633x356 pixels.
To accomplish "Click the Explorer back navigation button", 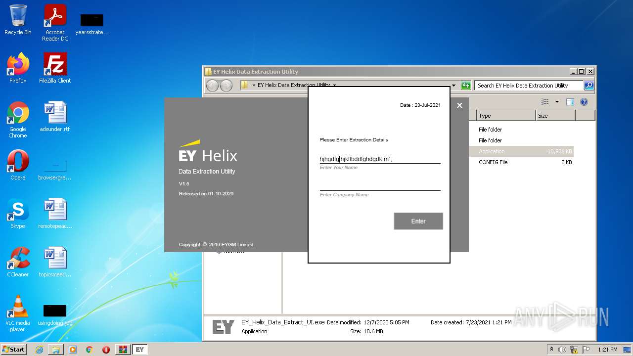I will [212, 86].
